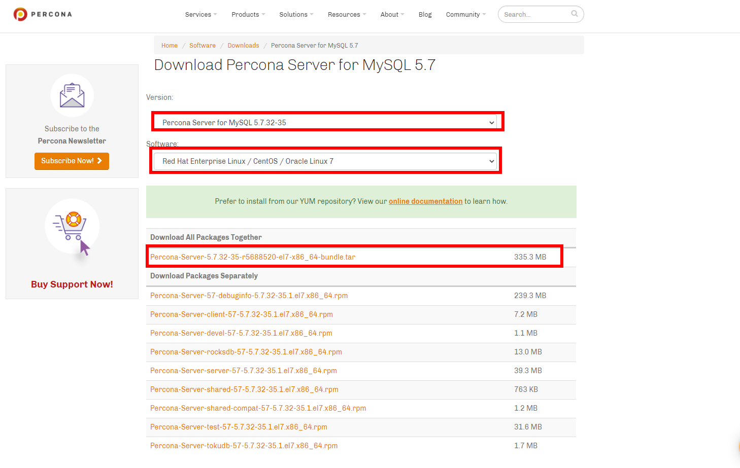740x468 pixels.
Task: Navigate to Downloads via breadcrumb
Action: [243, 45]
